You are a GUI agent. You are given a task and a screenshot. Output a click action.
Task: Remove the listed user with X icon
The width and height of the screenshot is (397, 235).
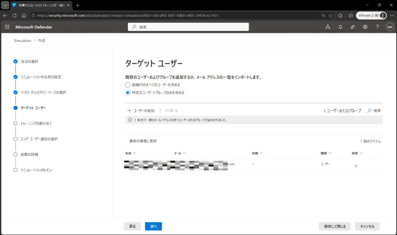[x=356, y=166]
